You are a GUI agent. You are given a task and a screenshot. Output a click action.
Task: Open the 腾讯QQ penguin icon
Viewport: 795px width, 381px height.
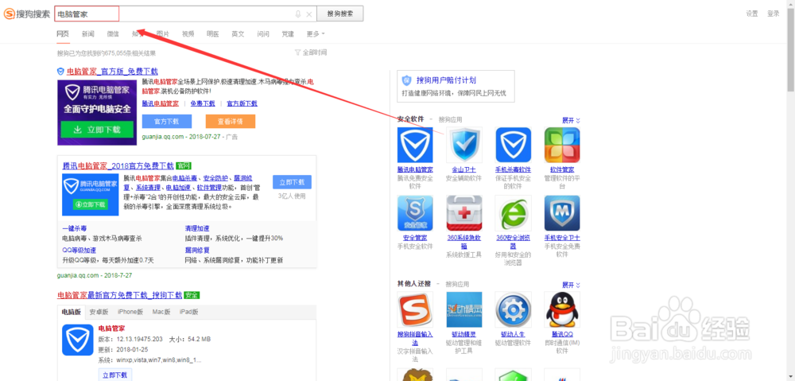(562, 309)
